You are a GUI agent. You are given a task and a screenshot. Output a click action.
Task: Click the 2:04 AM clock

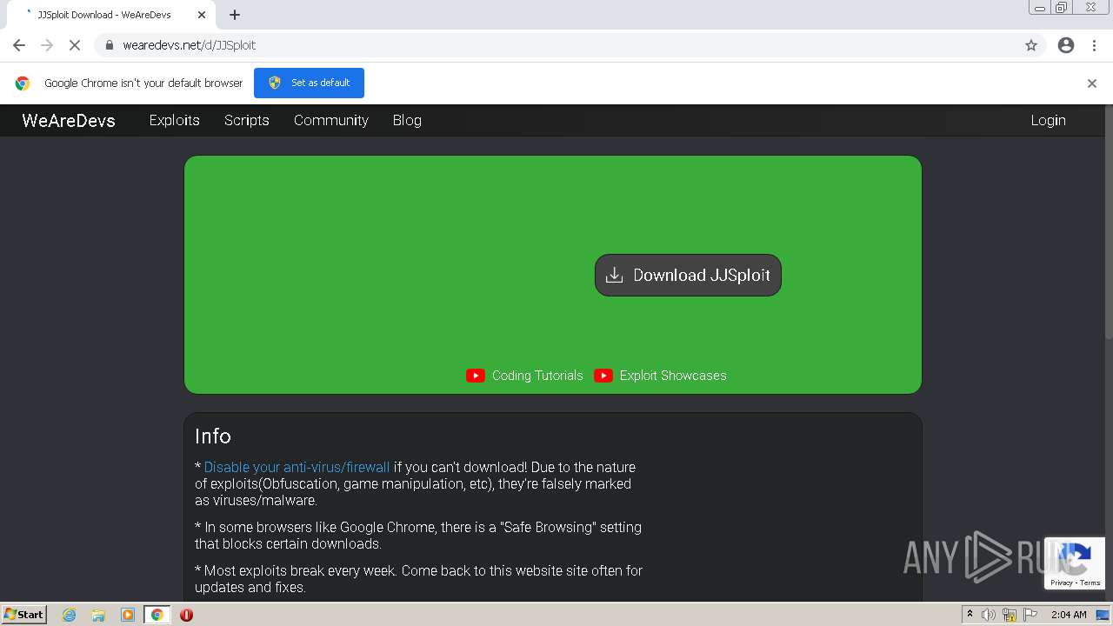click(x=1069, y=615)
